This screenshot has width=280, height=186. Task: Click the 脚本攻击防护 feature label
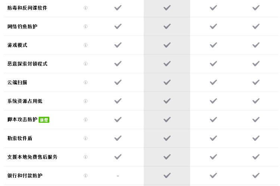point(22,120)
